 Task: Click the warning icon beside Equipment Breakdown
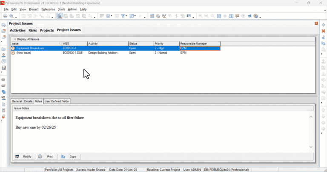tap(13, 48)
